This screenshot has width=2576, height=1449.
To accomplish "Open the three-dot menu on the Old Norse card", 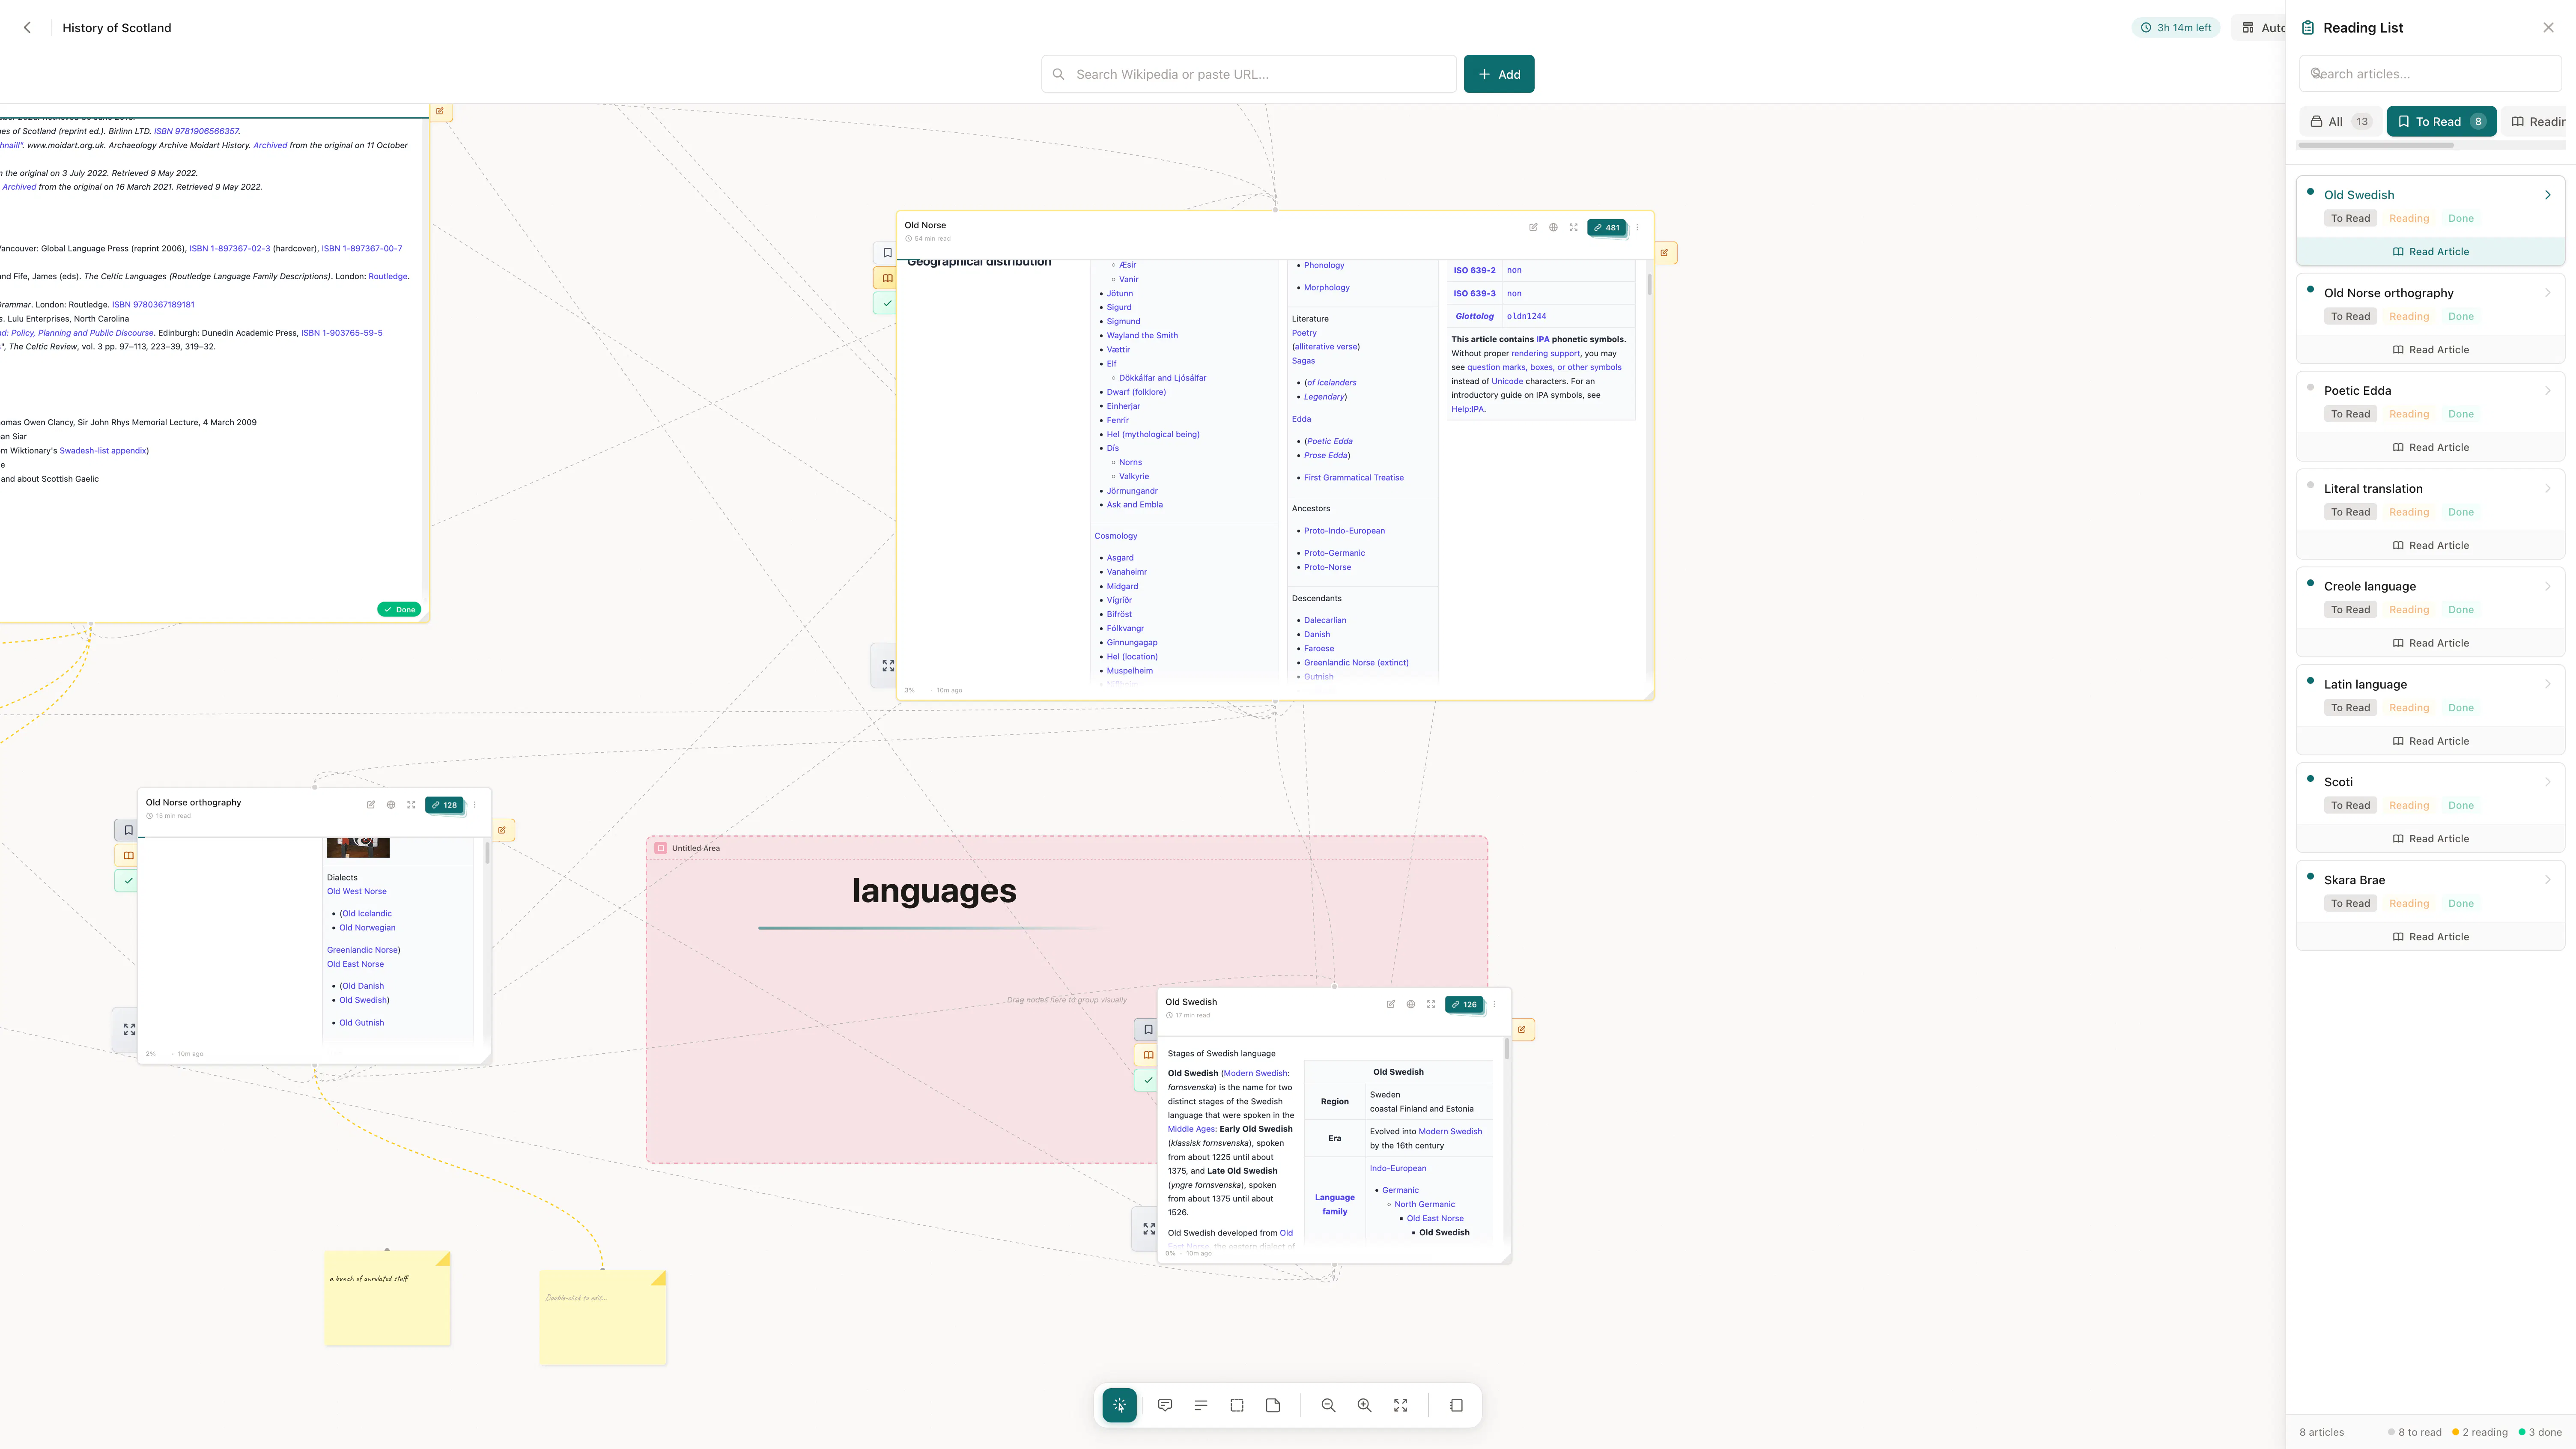I will point(1637,227).
